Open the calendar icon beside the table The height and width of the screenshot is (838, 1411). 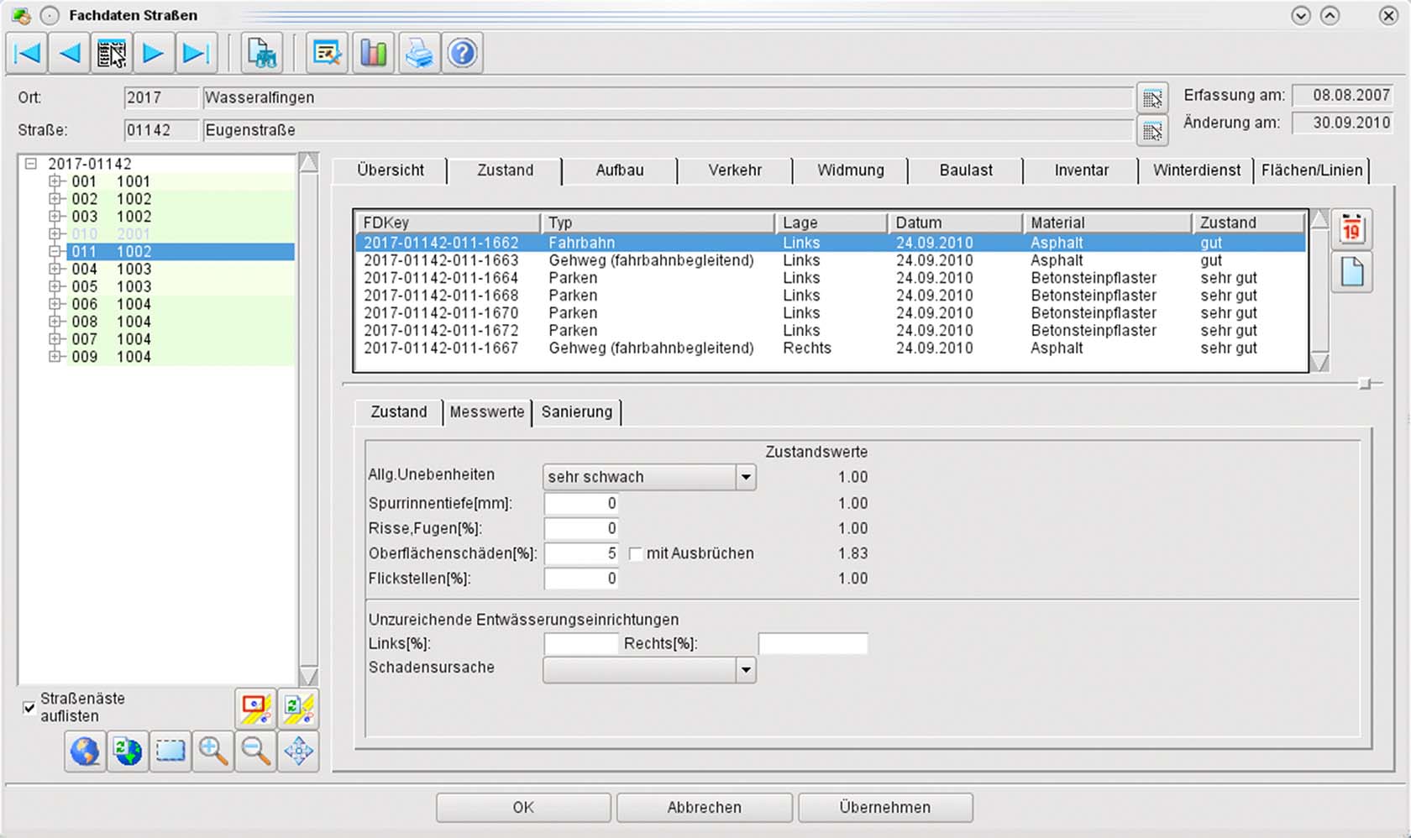(x=1351, y=228)
